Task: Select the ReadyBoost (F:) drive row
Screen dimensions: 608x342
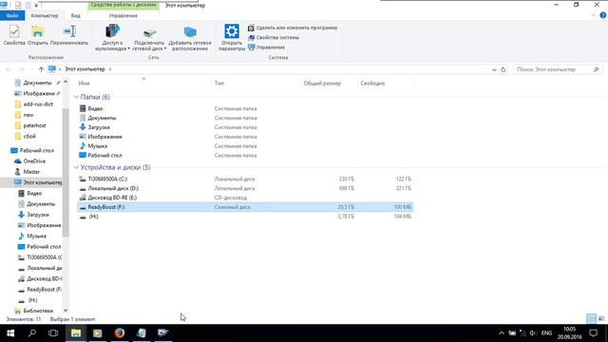Action: click(245, 207)
